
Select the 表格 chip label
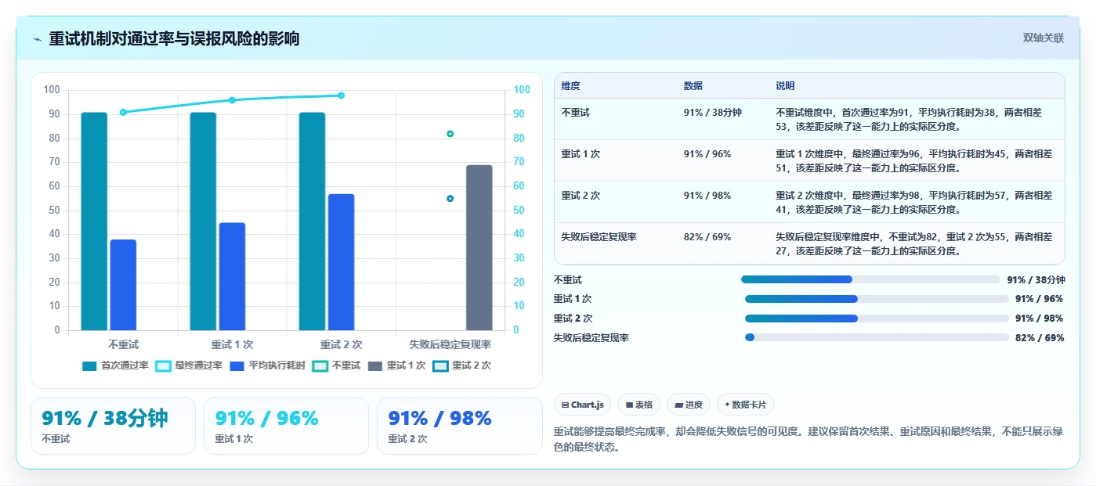644,405
